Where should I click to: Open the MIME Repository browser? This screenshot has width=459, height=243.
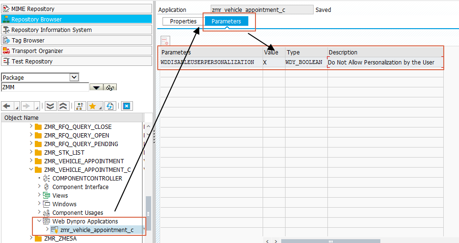pyautogui.click(x=76, y=9)
